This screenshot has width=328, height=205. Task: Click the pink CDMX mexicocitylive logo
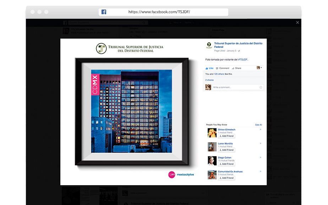(171, 174)
